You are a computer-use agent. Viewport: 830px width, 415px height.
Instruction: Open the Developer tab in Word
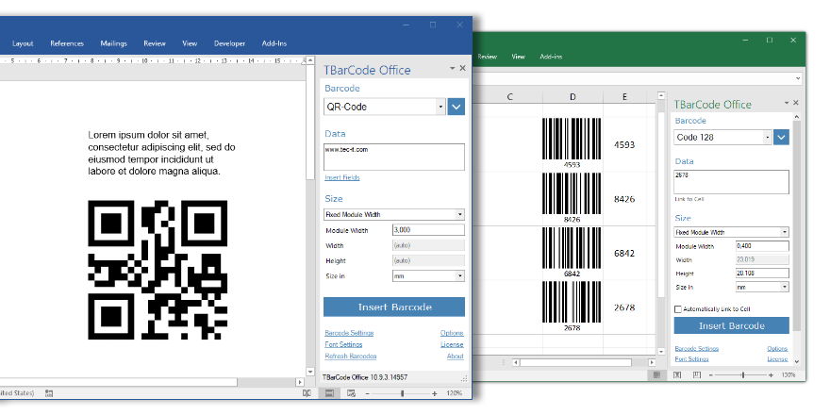pyautogui.click(x=230, y=43)
